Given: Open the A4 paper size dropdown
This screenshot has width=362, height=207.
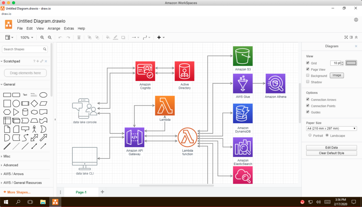Looking at the screenshot, I should (331, 128).
